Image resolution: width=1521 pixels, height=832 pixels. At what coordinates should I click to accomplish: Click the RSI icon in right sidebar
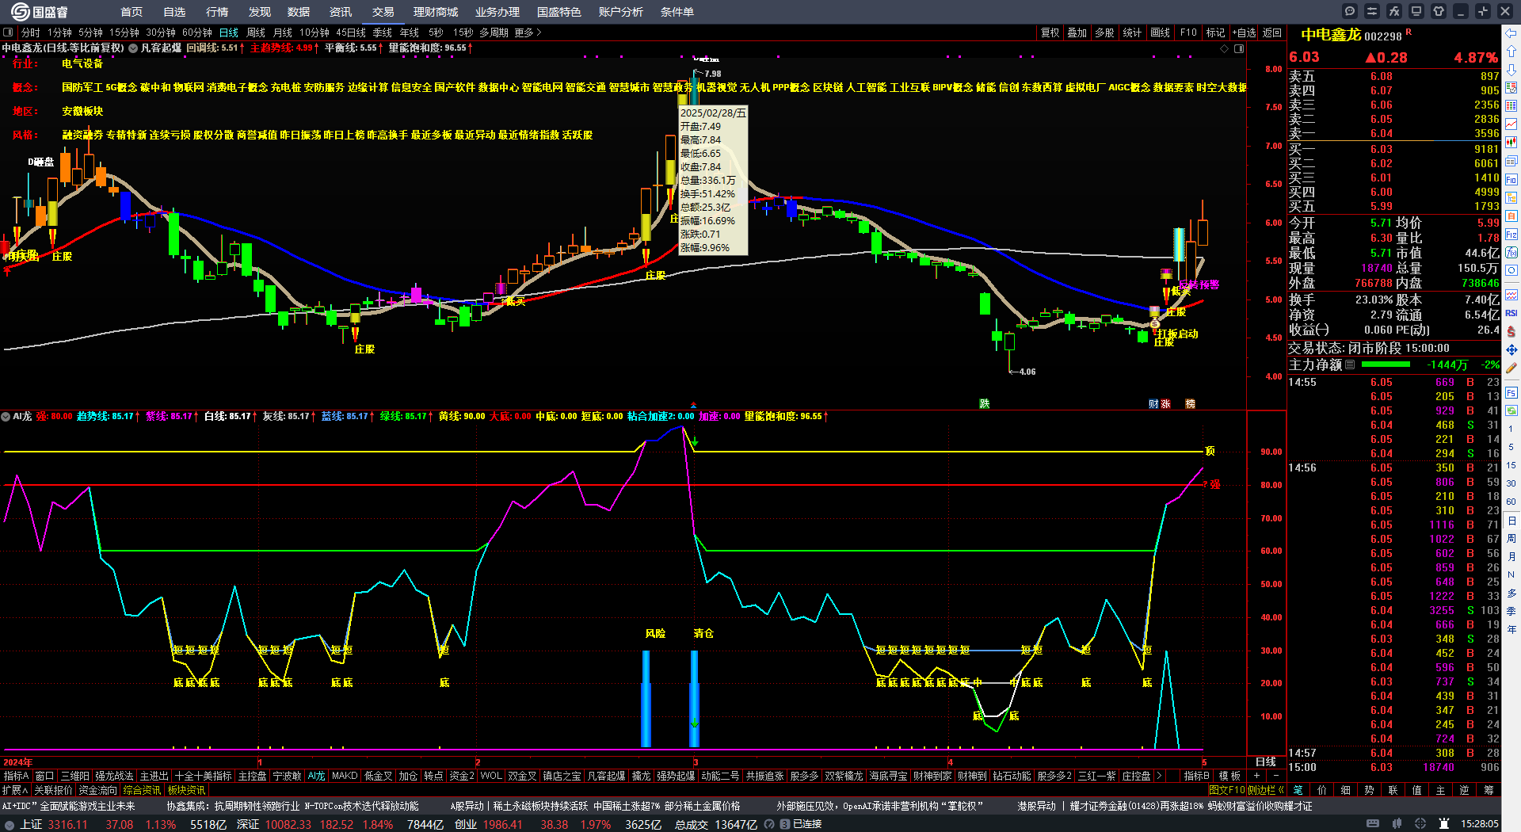(1511, 313)
